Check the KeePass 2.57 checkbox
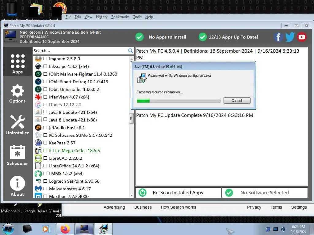Screen dimensions: 314x235 coord(45,143)
